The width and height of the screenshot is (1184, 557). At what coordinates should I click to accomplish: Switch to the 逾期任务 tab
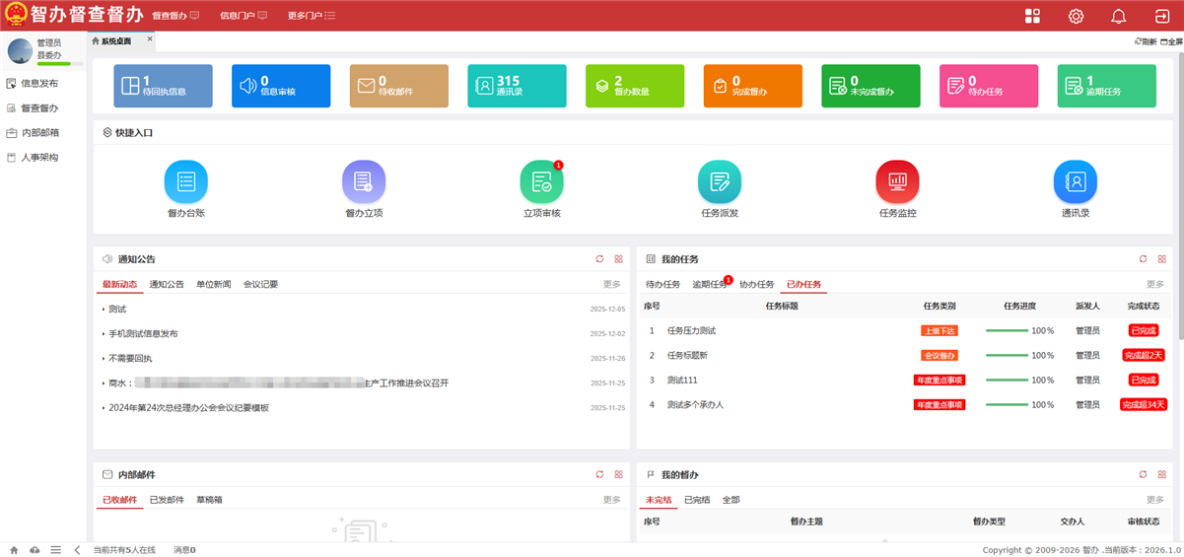click(x=709, y=285)
